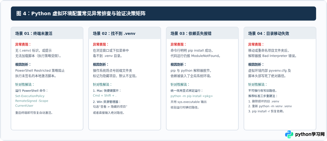Image resolution: width=327 pixels, height=141 pixels.
Task: Click '操作系统将点号前缀文件夹' line
Action: click(112, 70)
